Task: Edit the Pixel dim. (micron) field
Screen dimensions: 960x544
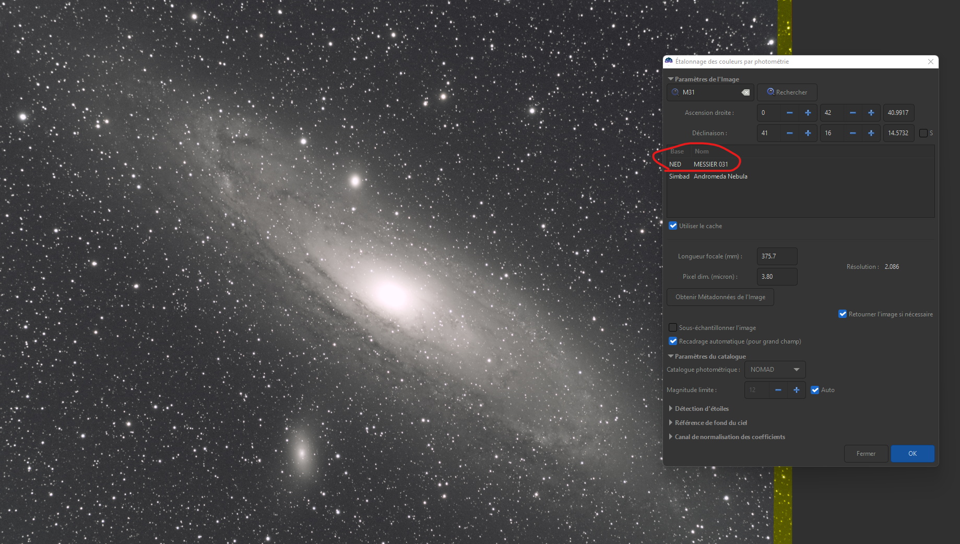Action: 777,277
